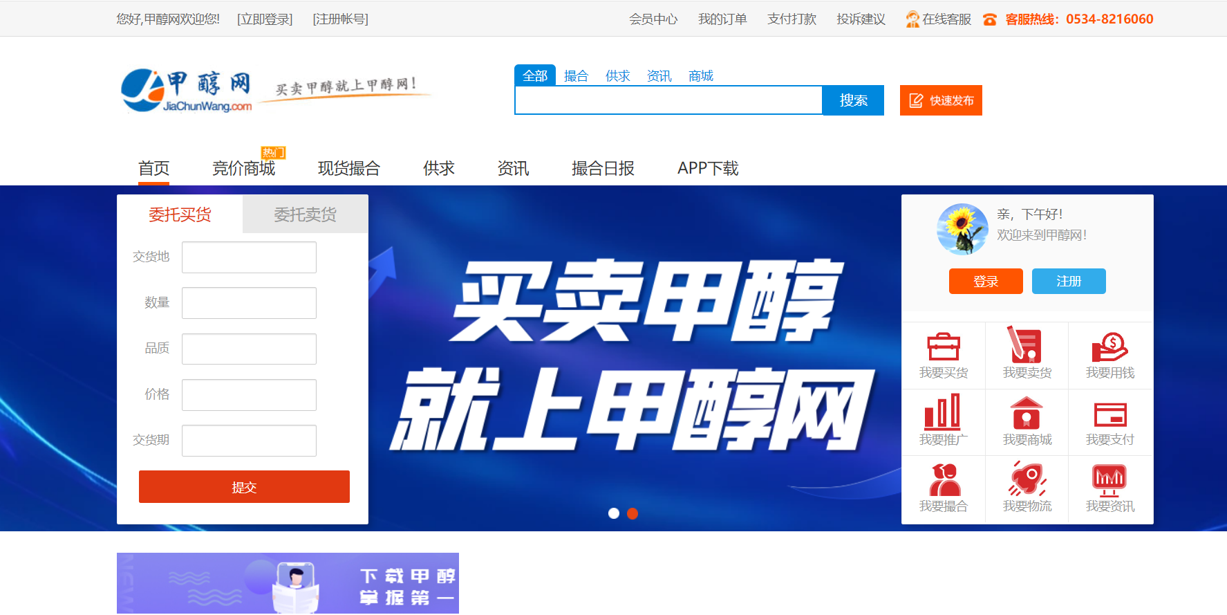Open 资讯 in the main navigation

pos(513,168)
